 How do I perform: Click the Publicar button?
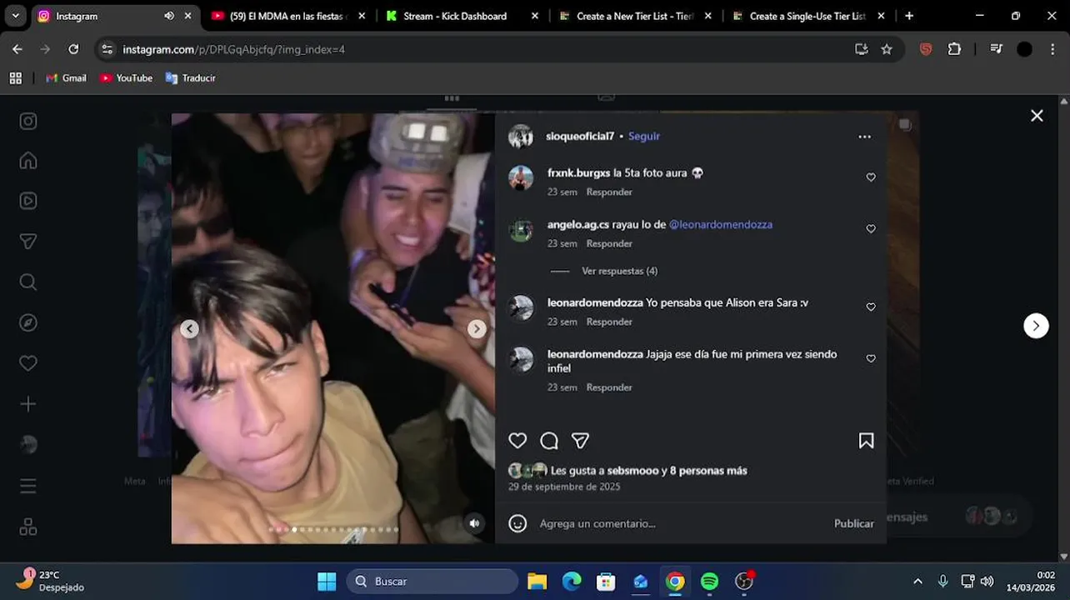pyautogui.click(x=854, y=523)
